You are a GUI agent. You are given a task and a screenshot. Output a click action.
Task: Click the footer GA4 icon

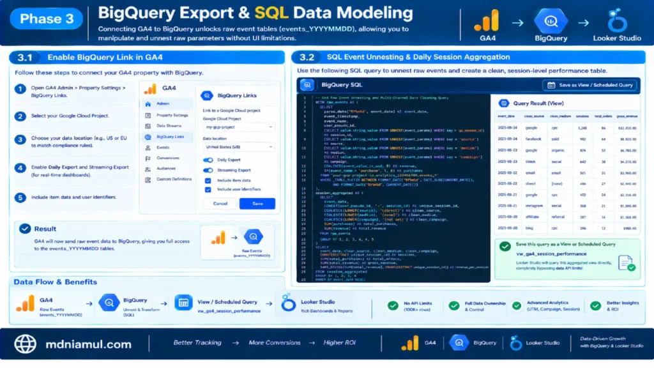tap(409, 343)
